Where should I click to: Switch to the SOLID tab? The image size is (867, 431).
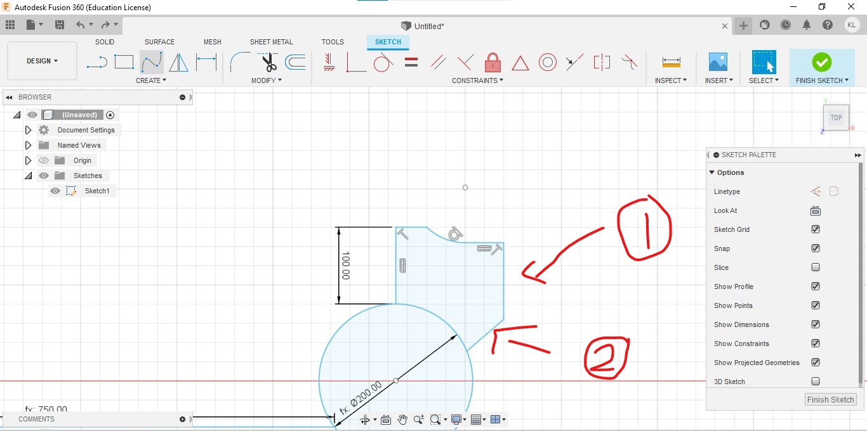click(x=105, y=42)
